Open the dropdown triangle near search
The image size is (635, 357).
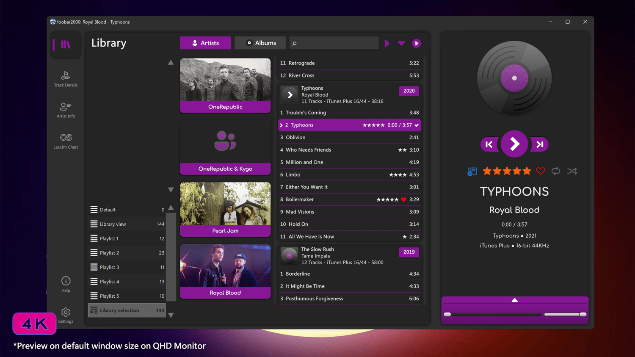pos(402,43)
